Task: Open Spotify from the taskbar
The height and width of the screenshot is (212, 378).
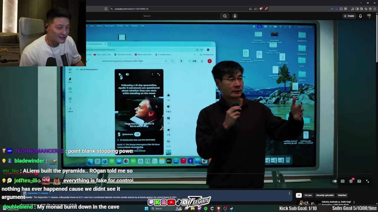Action: point(206,208)
